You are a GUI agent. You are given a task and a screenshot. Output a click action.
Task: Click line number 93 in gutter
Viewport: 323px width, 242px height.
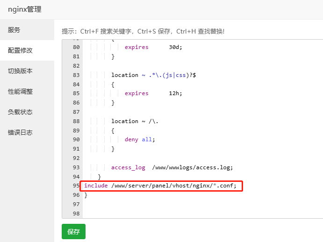[x=76, y=167]
